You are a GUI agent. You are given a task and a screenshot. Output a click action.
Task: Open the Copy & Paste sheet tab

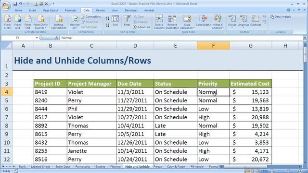click(176, 167)
